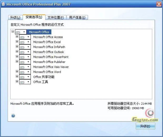Expand the Microsoft Office Publisher node
Image resolution: width=163 pixels, height=137 pixels.
17,61
